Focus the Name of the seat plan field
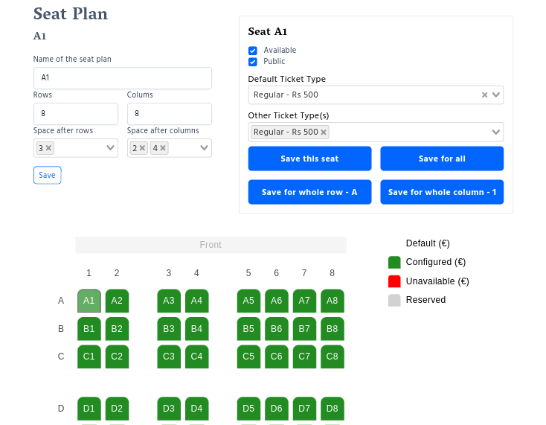546x425 pixels. coord(123,78)
